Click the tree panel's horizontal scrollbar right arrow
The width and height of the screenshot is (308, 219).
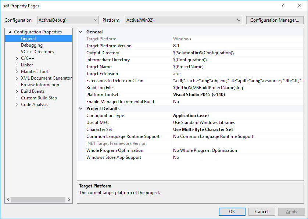pos(69,199)
